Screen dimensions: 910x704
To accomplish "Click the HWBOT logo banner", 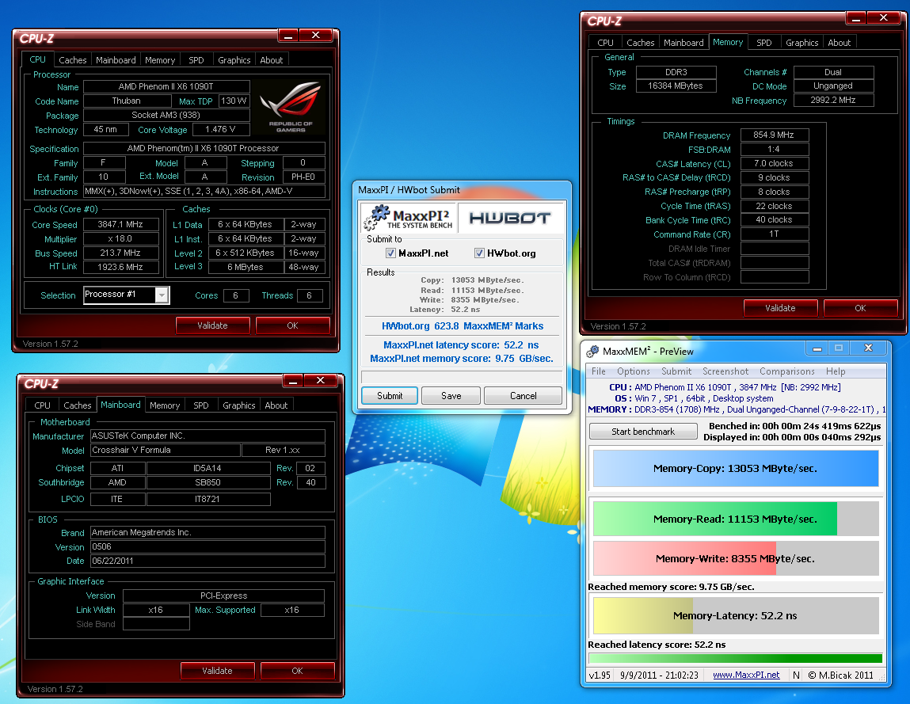I will [x=510, y=219].
